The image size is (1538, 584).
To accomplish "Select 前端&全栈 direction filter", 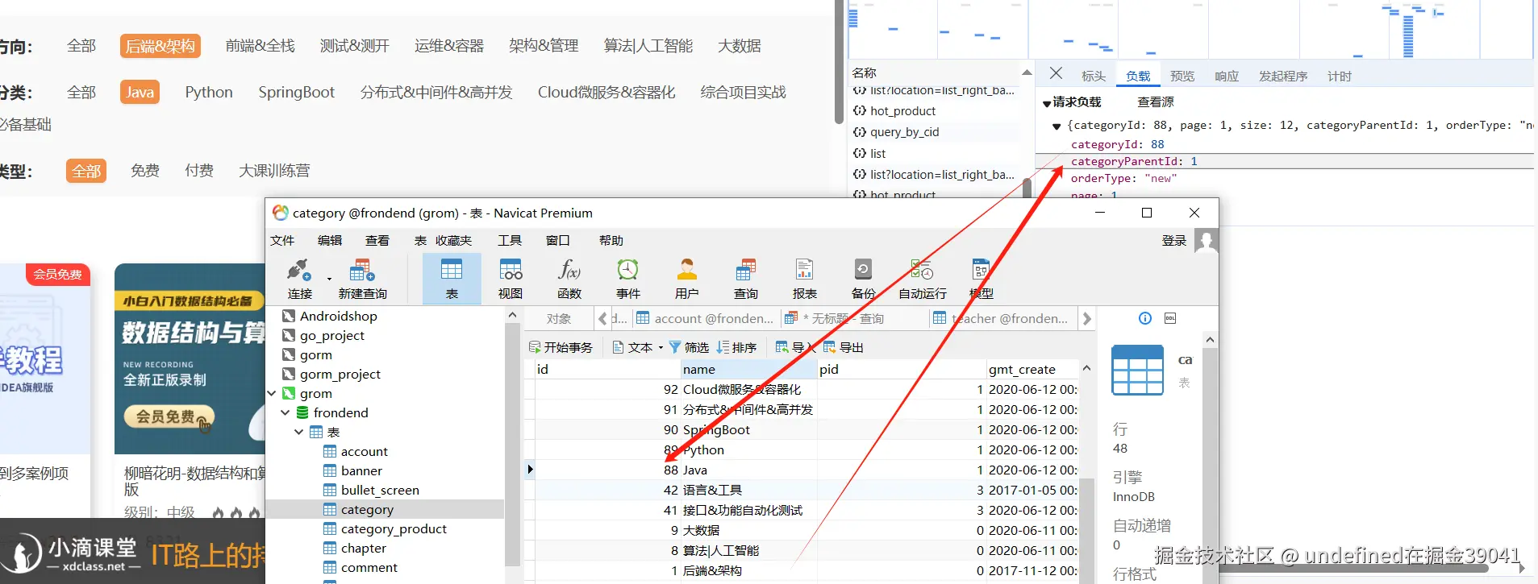I will [x=261, y=46].
